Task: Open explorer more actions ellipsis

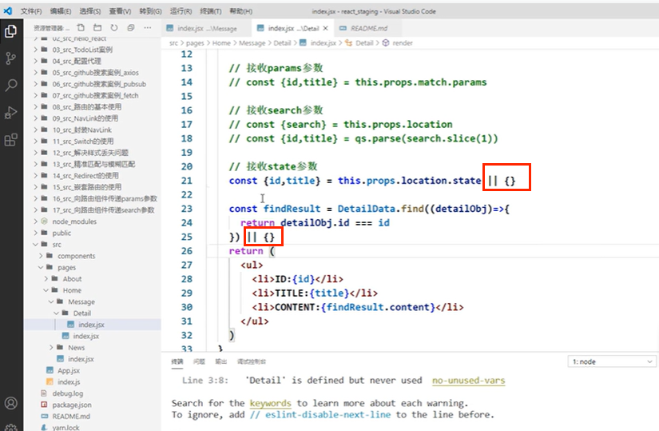Action: (148, 28)
